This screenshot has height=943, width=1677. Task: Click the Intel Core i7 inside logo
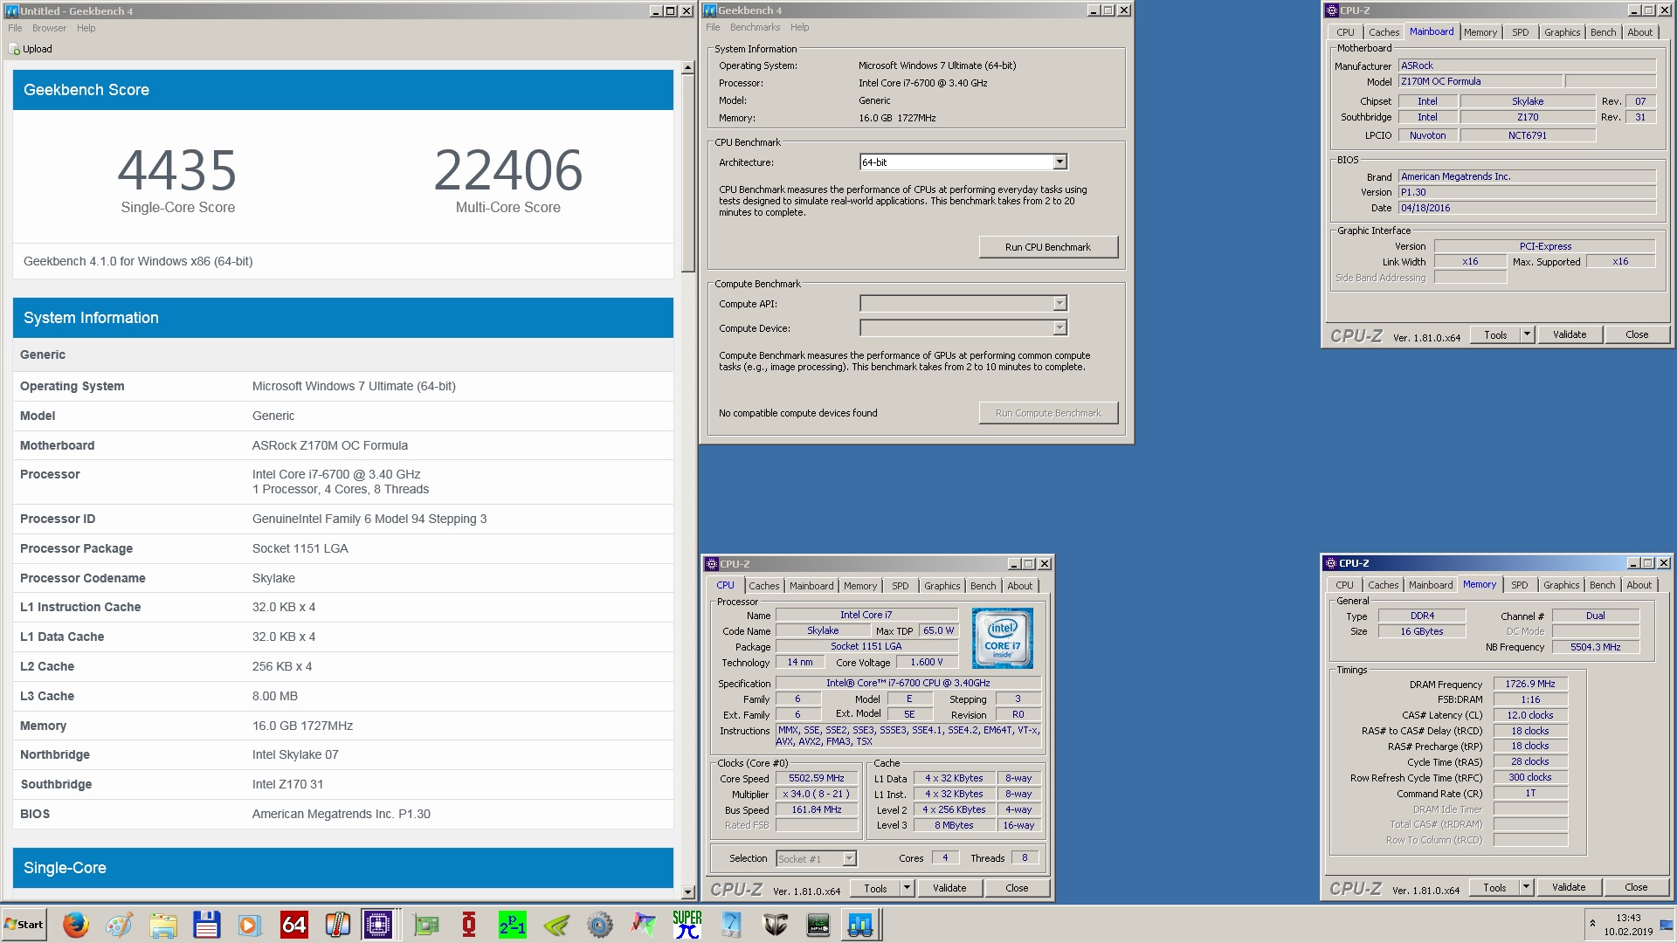pos(1002,639)
